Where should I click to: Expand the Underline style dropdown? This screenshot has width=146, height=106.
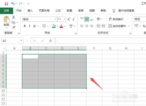point(38,26)
